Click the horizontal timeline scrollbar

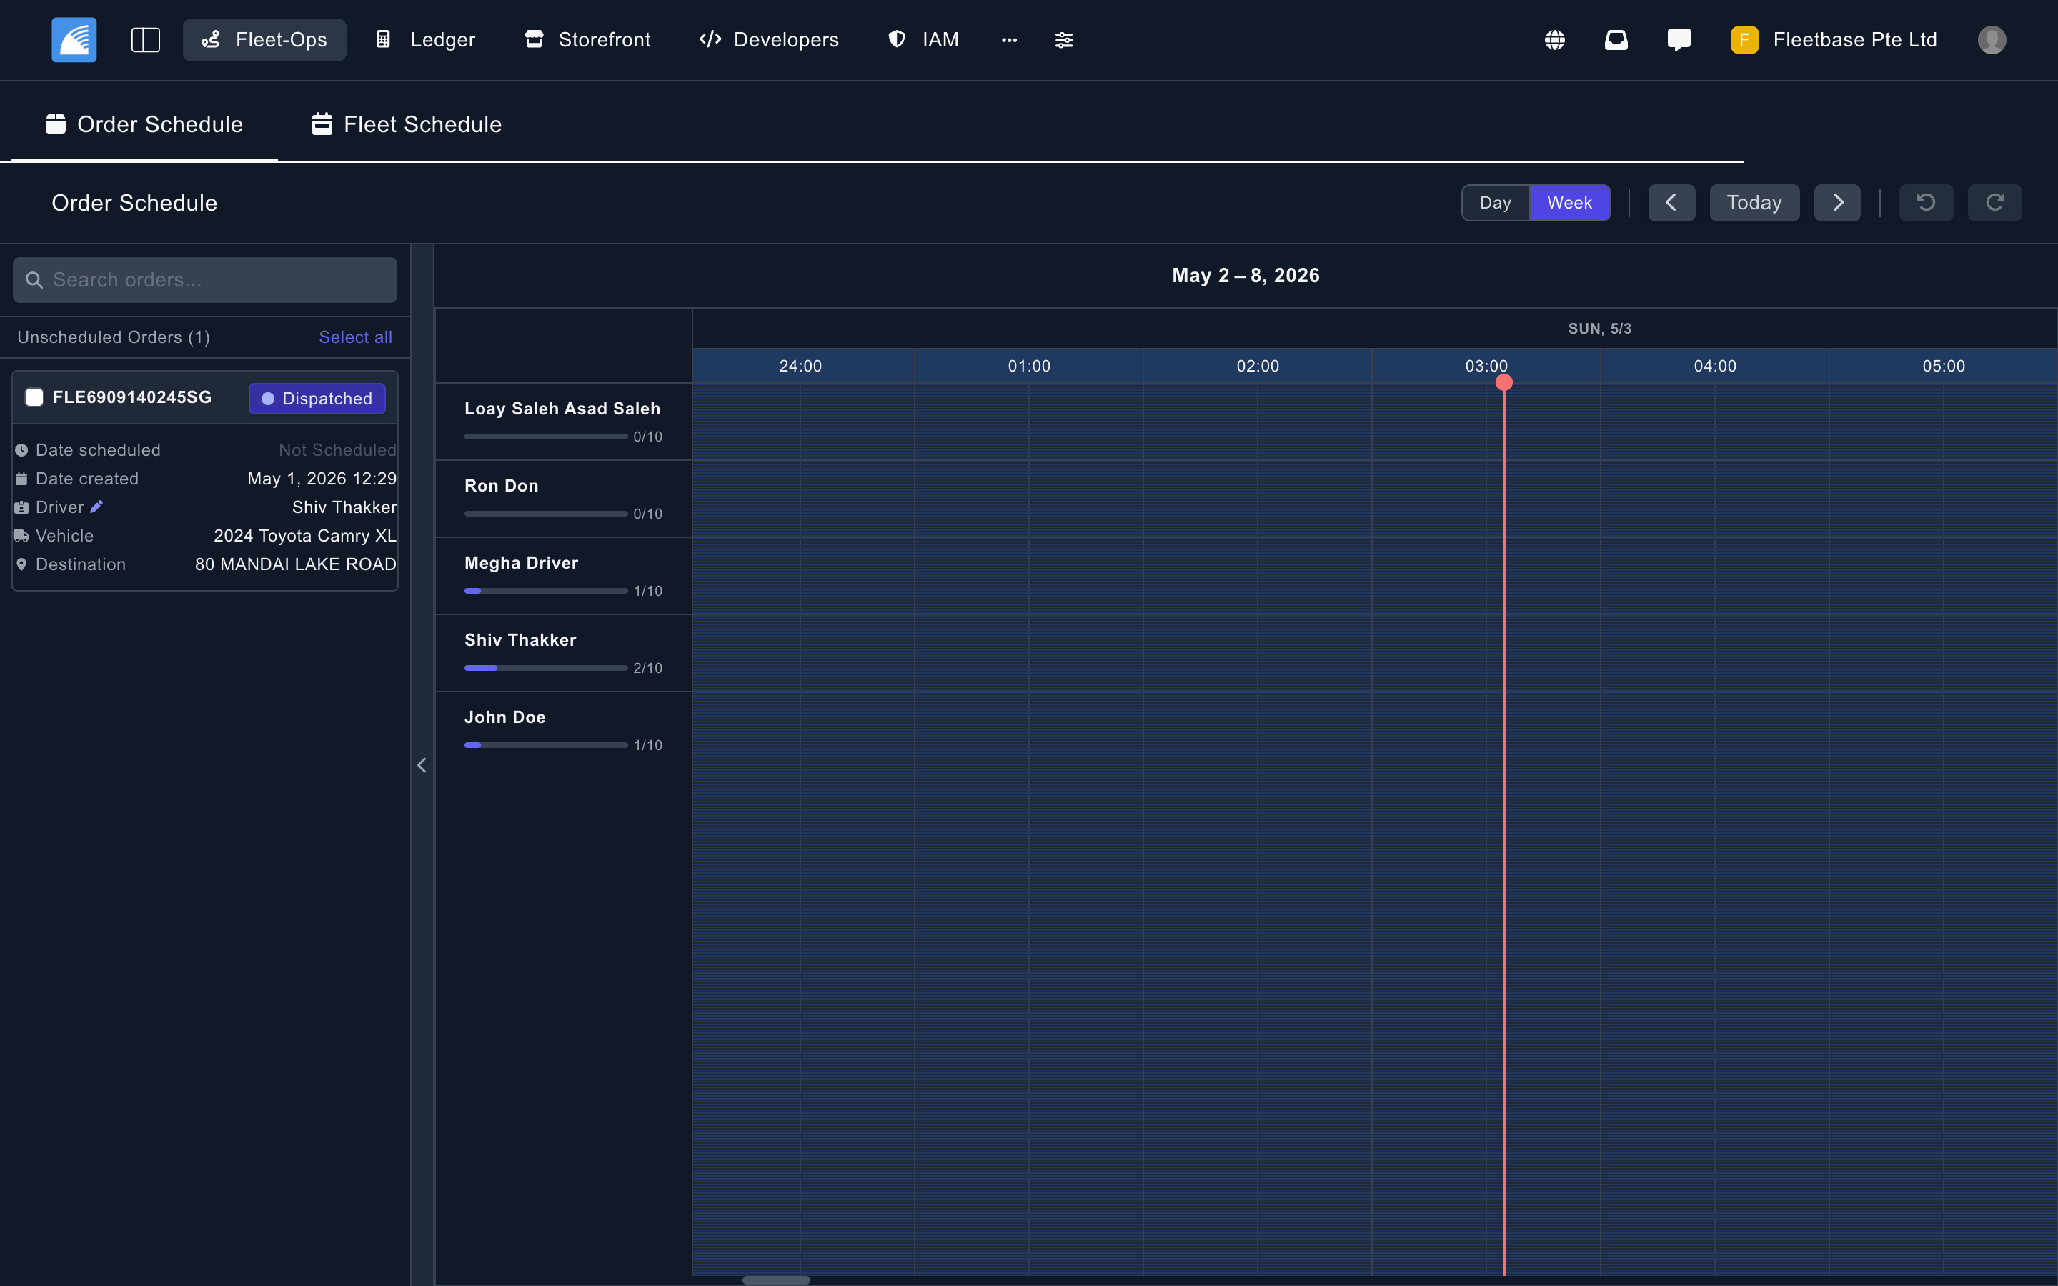pos(775,1280)
